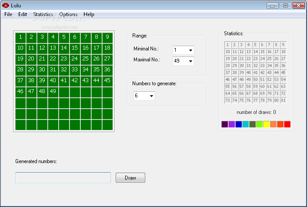Select the olive green color swatch
This screenshot has height=207, width=307.
pos(252,124)
